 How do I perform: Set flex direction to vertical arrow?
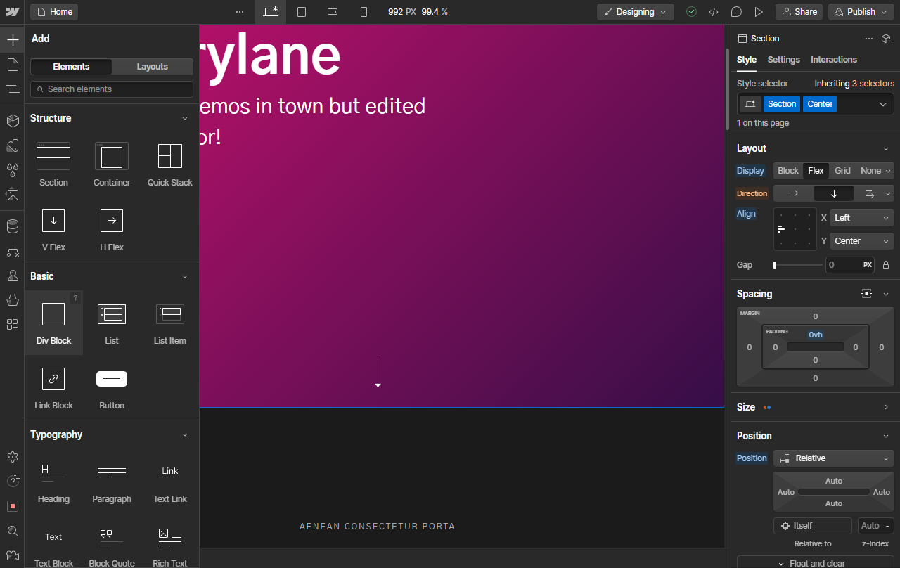click(x=834, y=193)
